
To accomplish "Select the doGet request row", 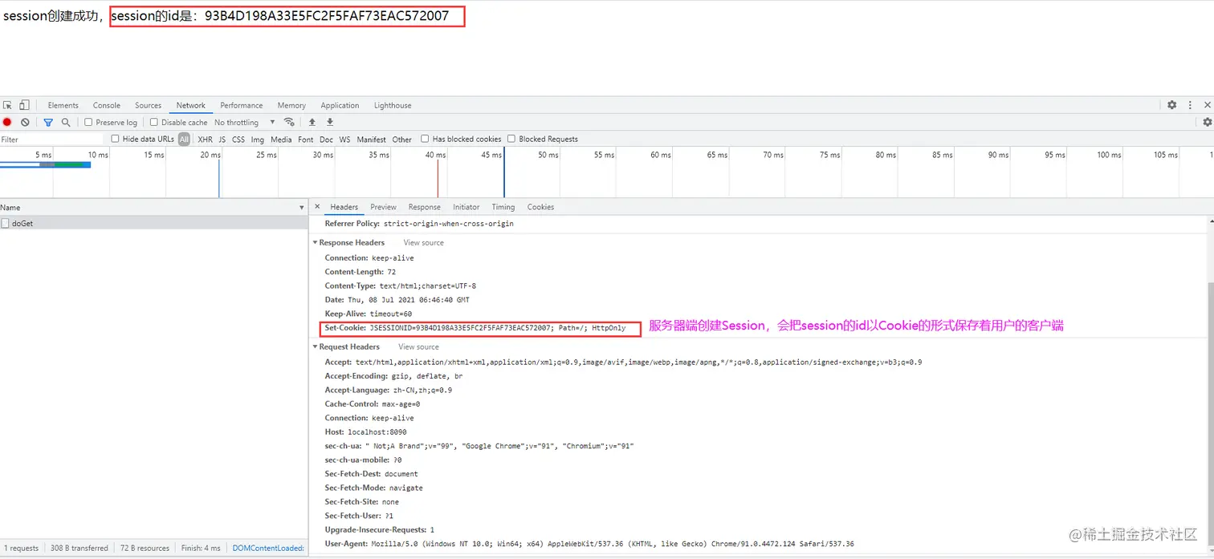I will pyautogui.click(x=154, y=224).
